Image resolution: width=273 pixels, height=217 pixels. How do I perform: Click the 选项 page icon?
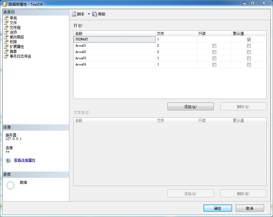click(6, 32)
